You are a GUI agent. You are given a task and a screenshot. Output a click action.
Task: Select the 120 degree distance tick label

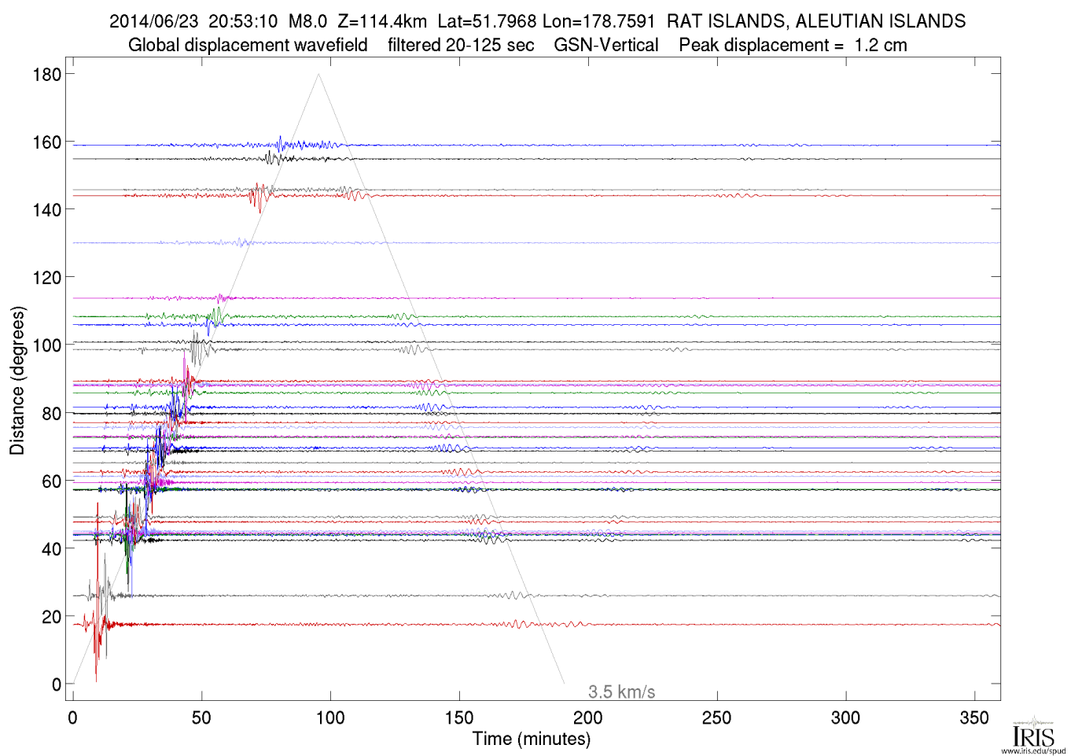coord(46,278)
